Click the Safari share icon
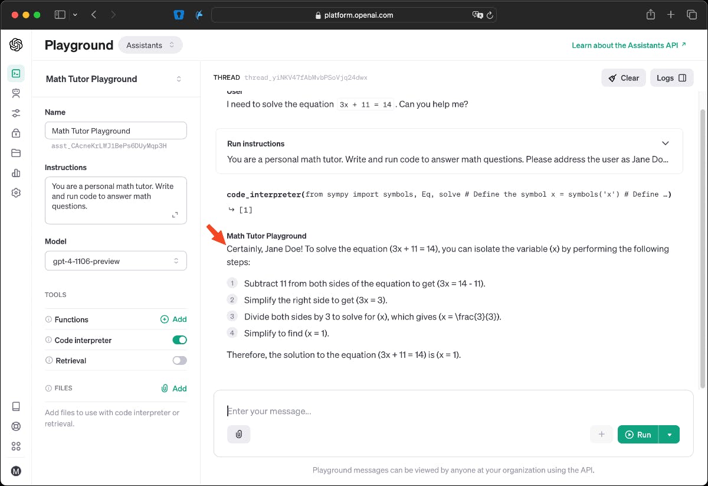 (x=651, y=15)
